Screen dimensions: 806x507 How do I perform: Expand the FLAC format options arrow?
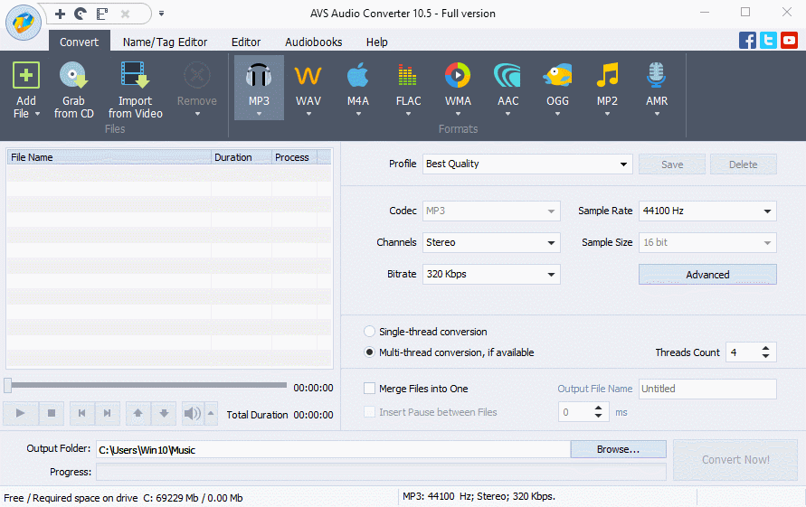coord(408,114)
